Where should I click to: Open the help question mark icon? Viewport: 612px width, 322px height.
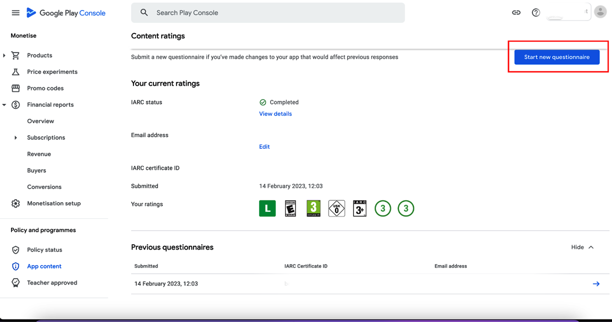click(535, 13)
